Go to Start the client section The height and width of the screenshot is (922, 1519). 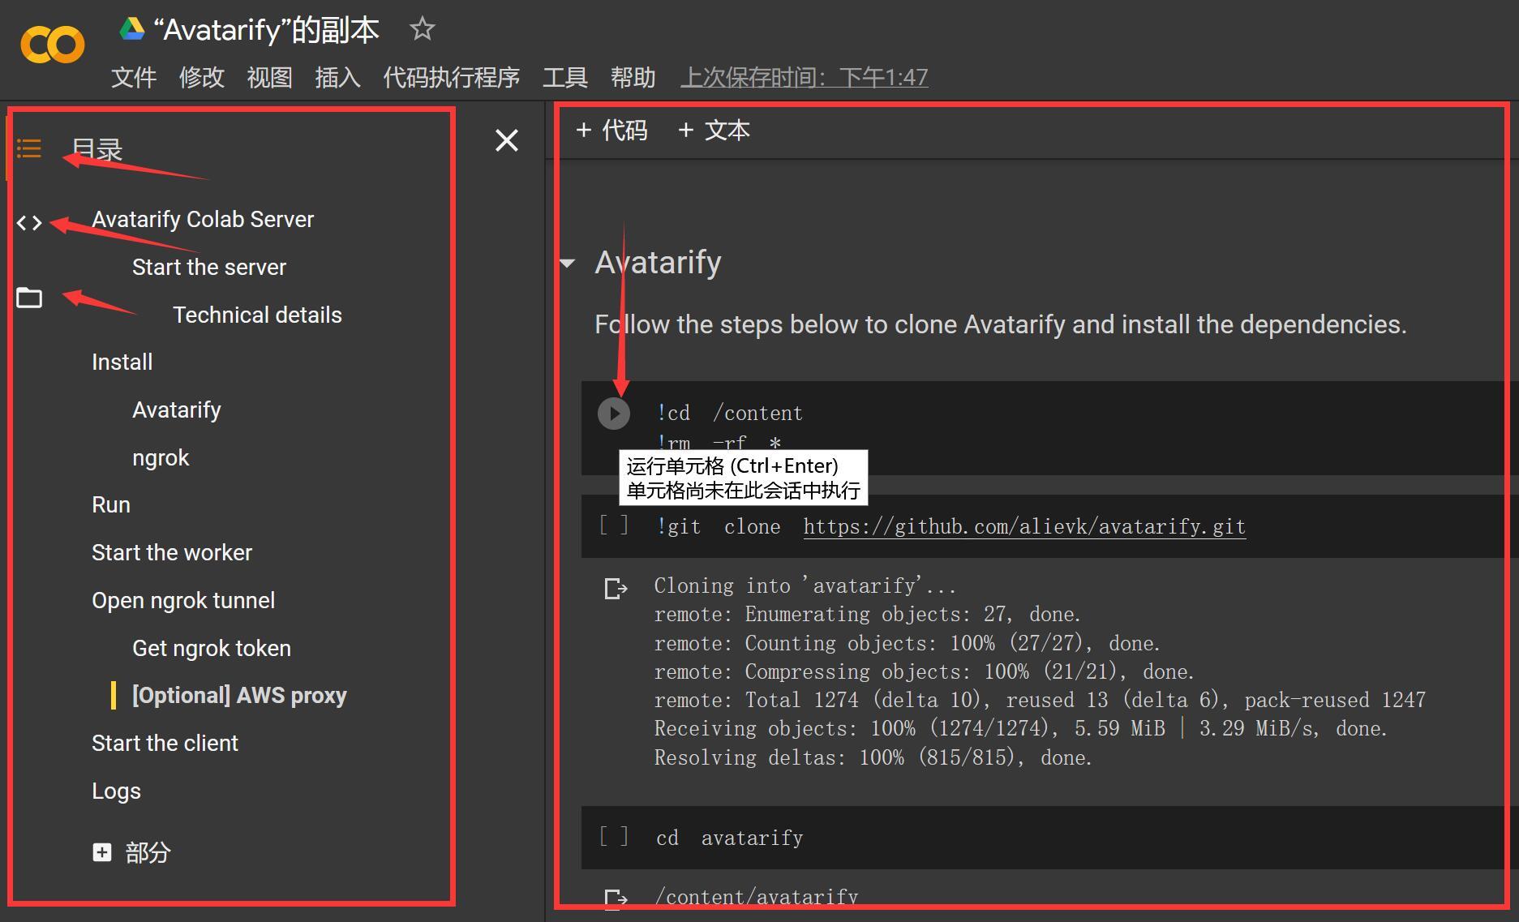pyautogui.click(x=165, y=744)
